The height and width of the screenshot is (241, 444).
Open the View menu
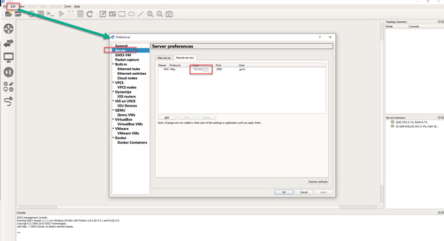coord(22,6)
